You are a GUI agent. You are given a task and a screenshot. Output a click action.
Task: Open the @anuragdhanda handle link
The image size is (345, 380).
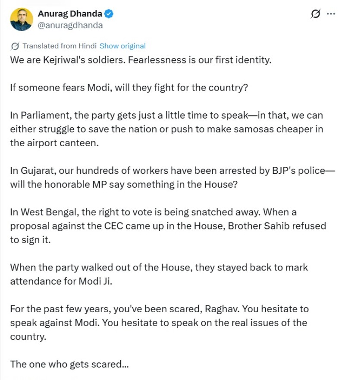70,25
